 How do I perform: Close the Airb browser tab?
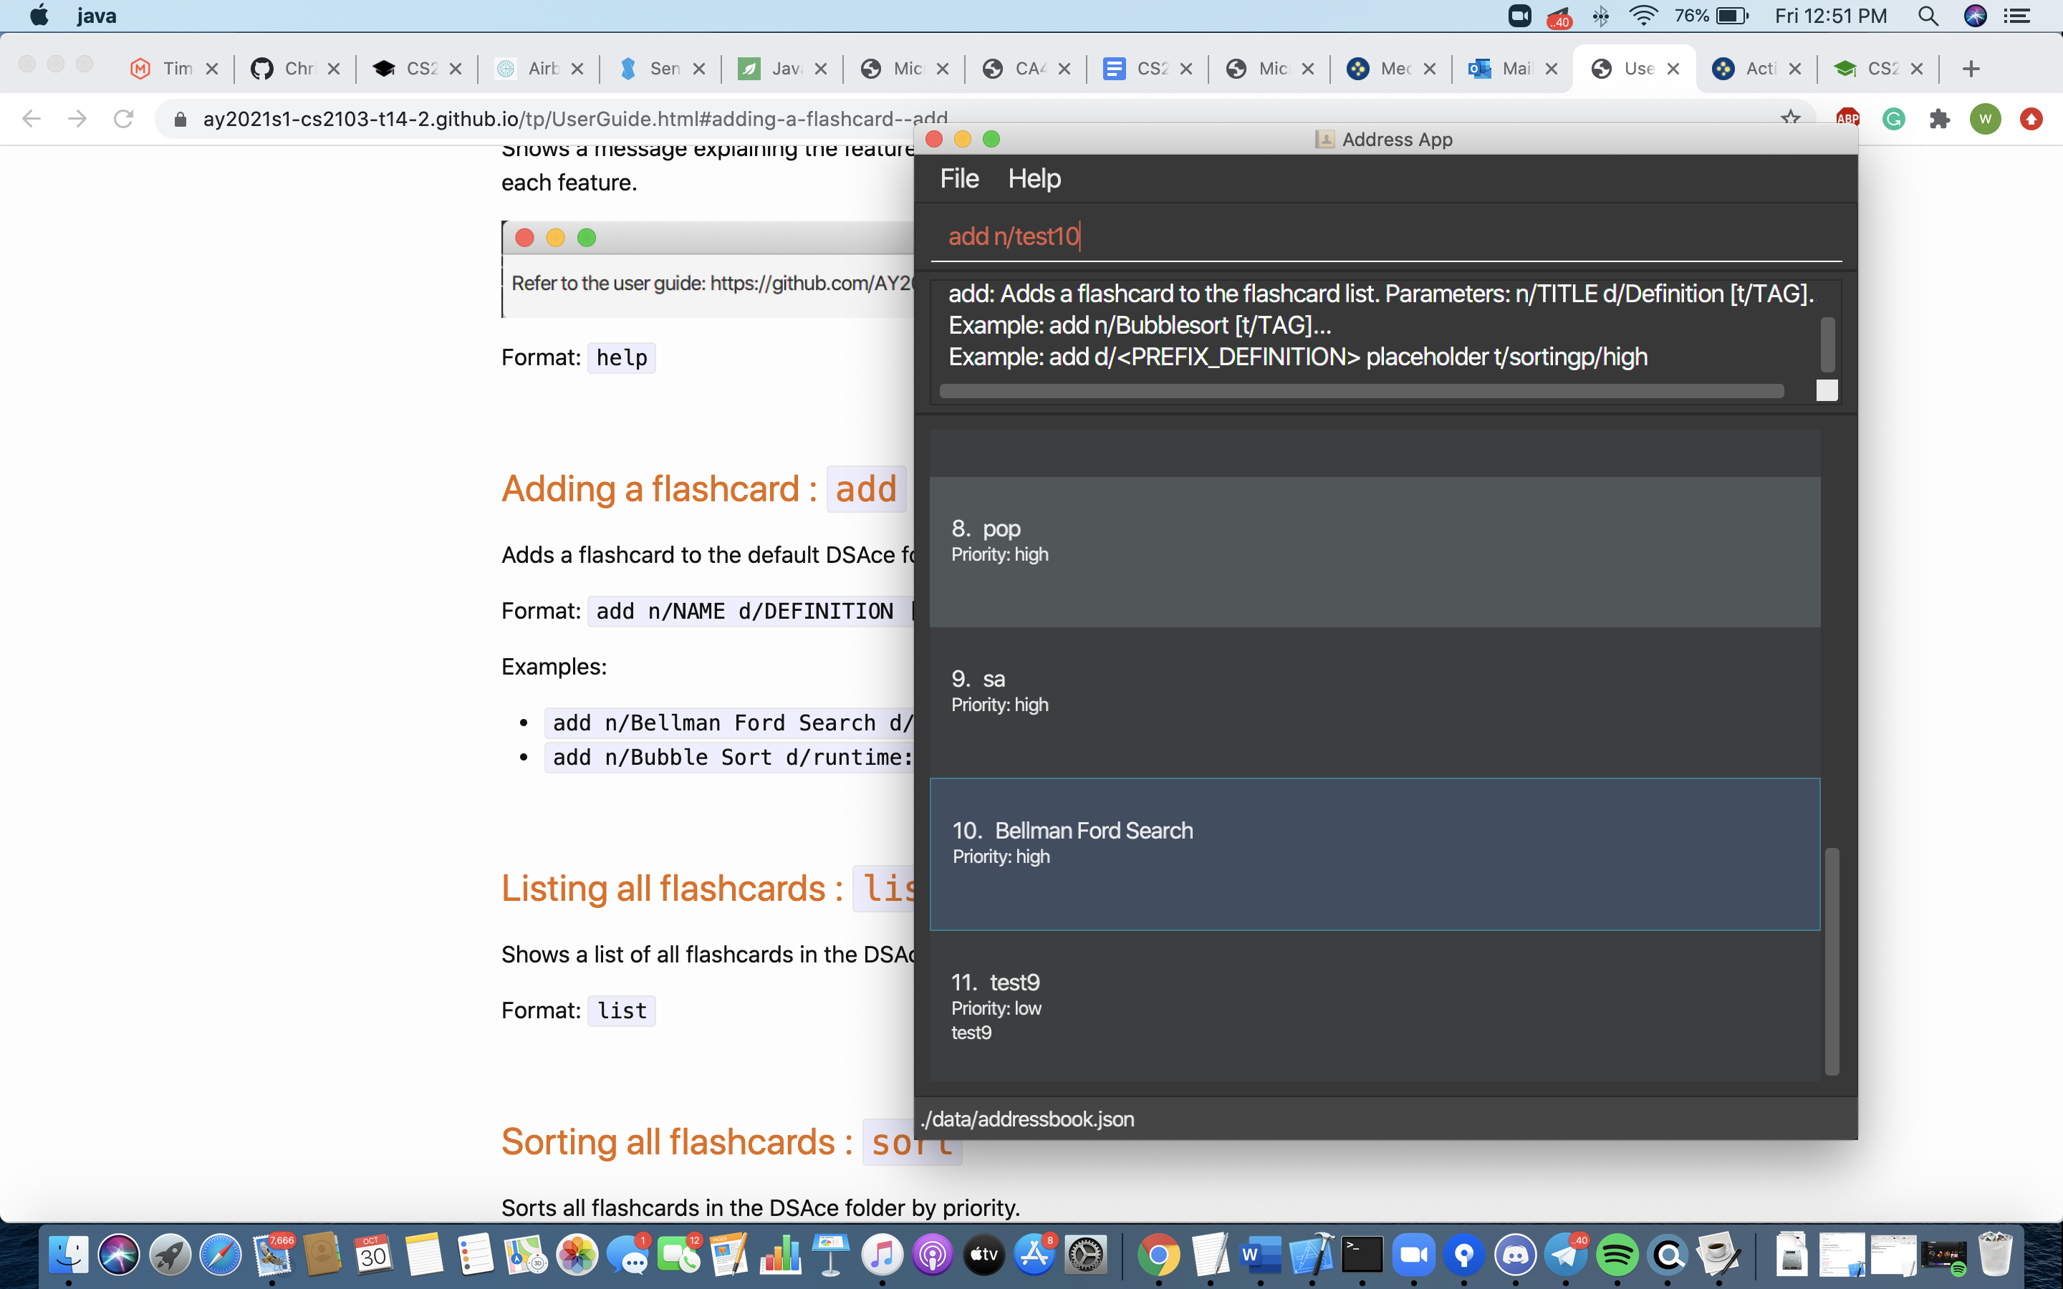tap(578, 68)
